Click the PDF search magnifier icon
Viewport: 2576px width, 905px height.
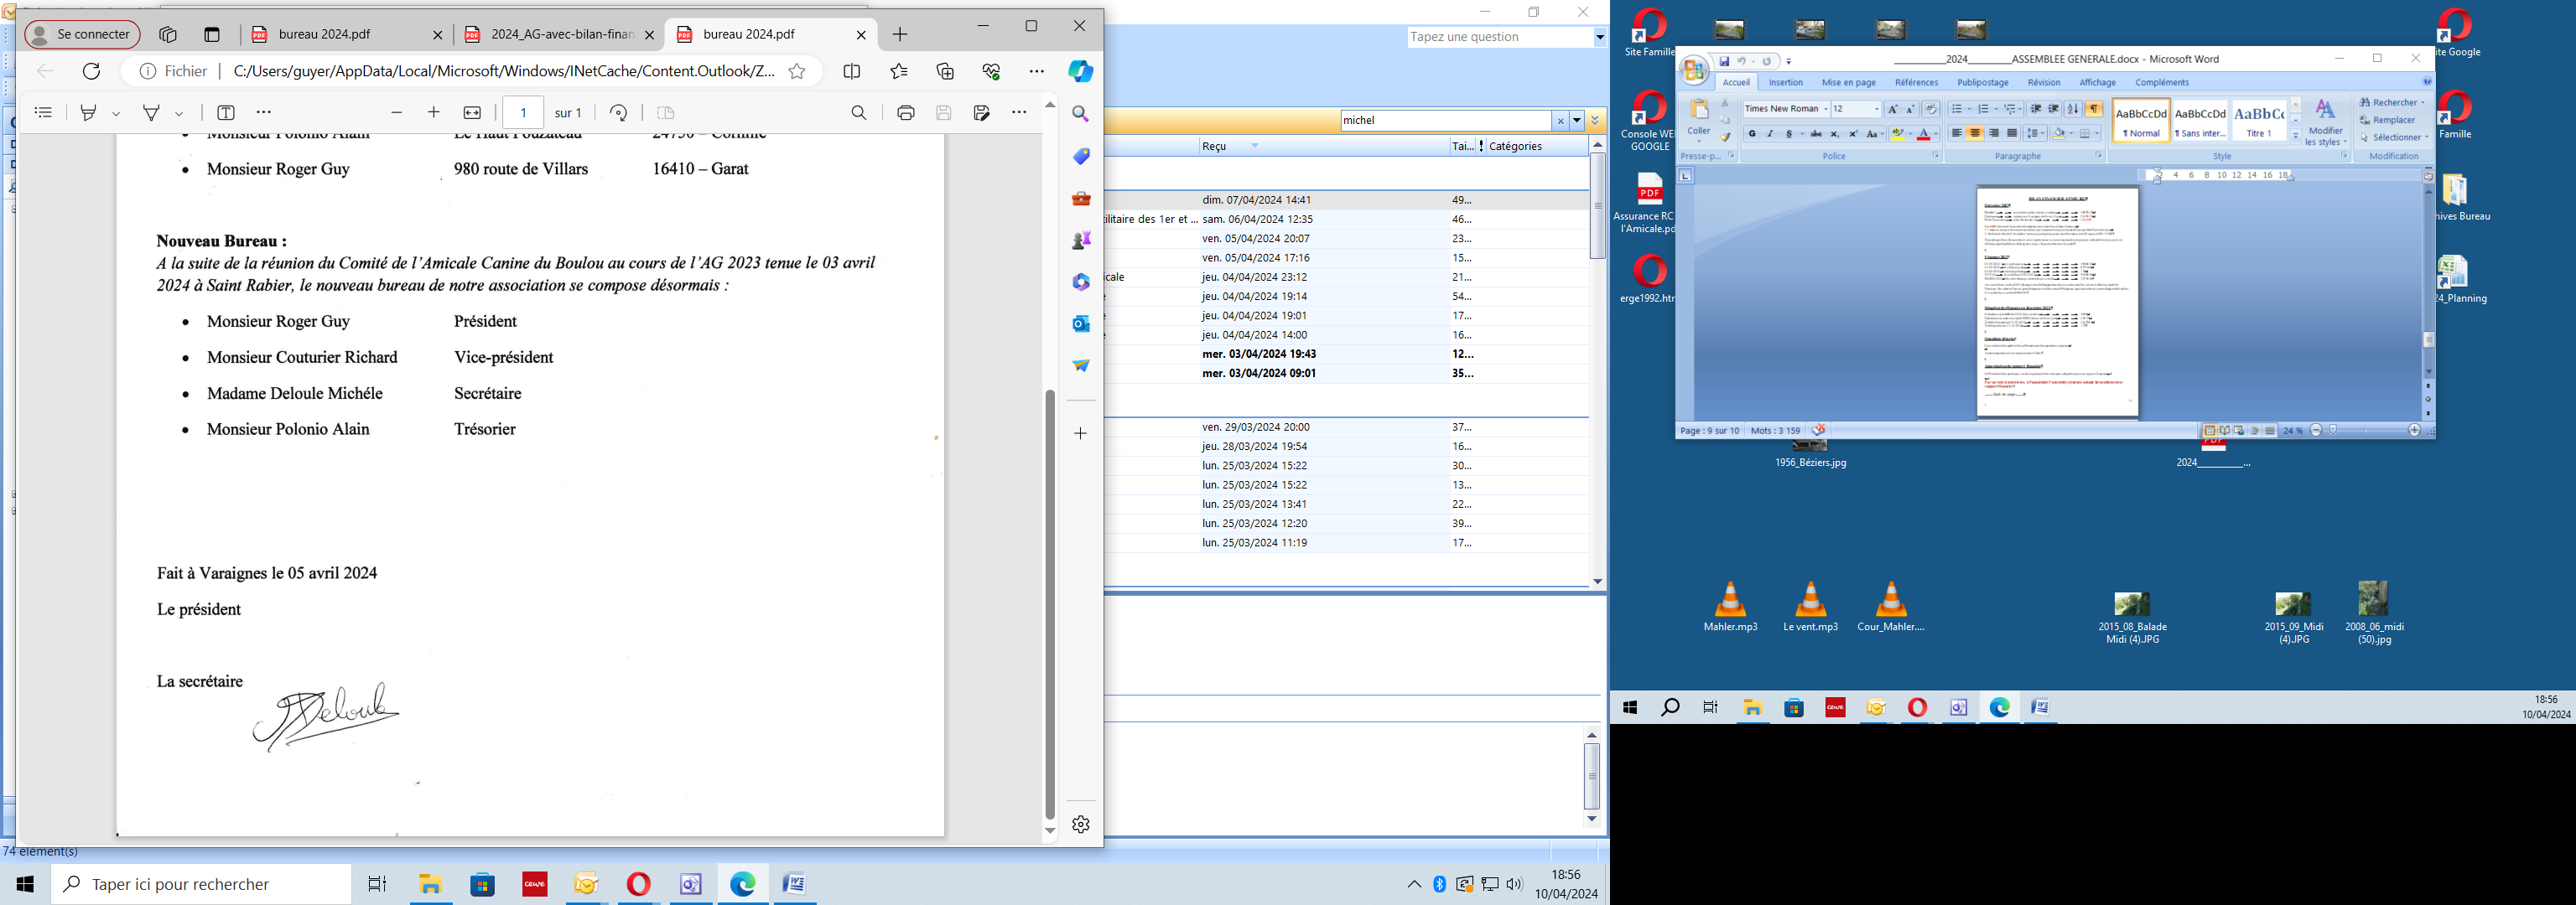click(859, 113)
